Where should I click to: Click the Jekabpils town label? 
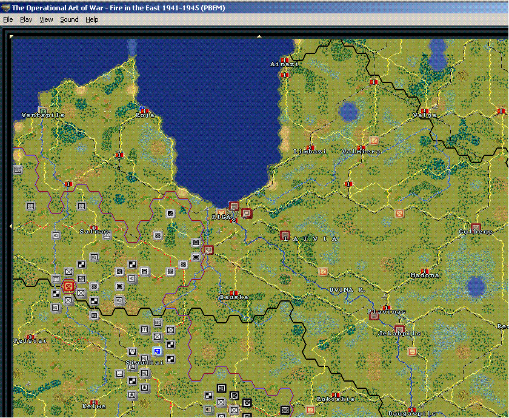coord(399,334)
